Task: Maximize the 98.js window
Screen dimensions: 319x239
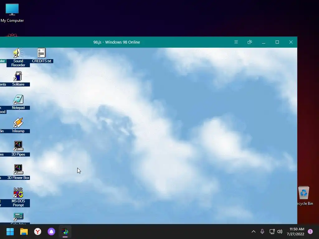Action: (x=277, y=42)
